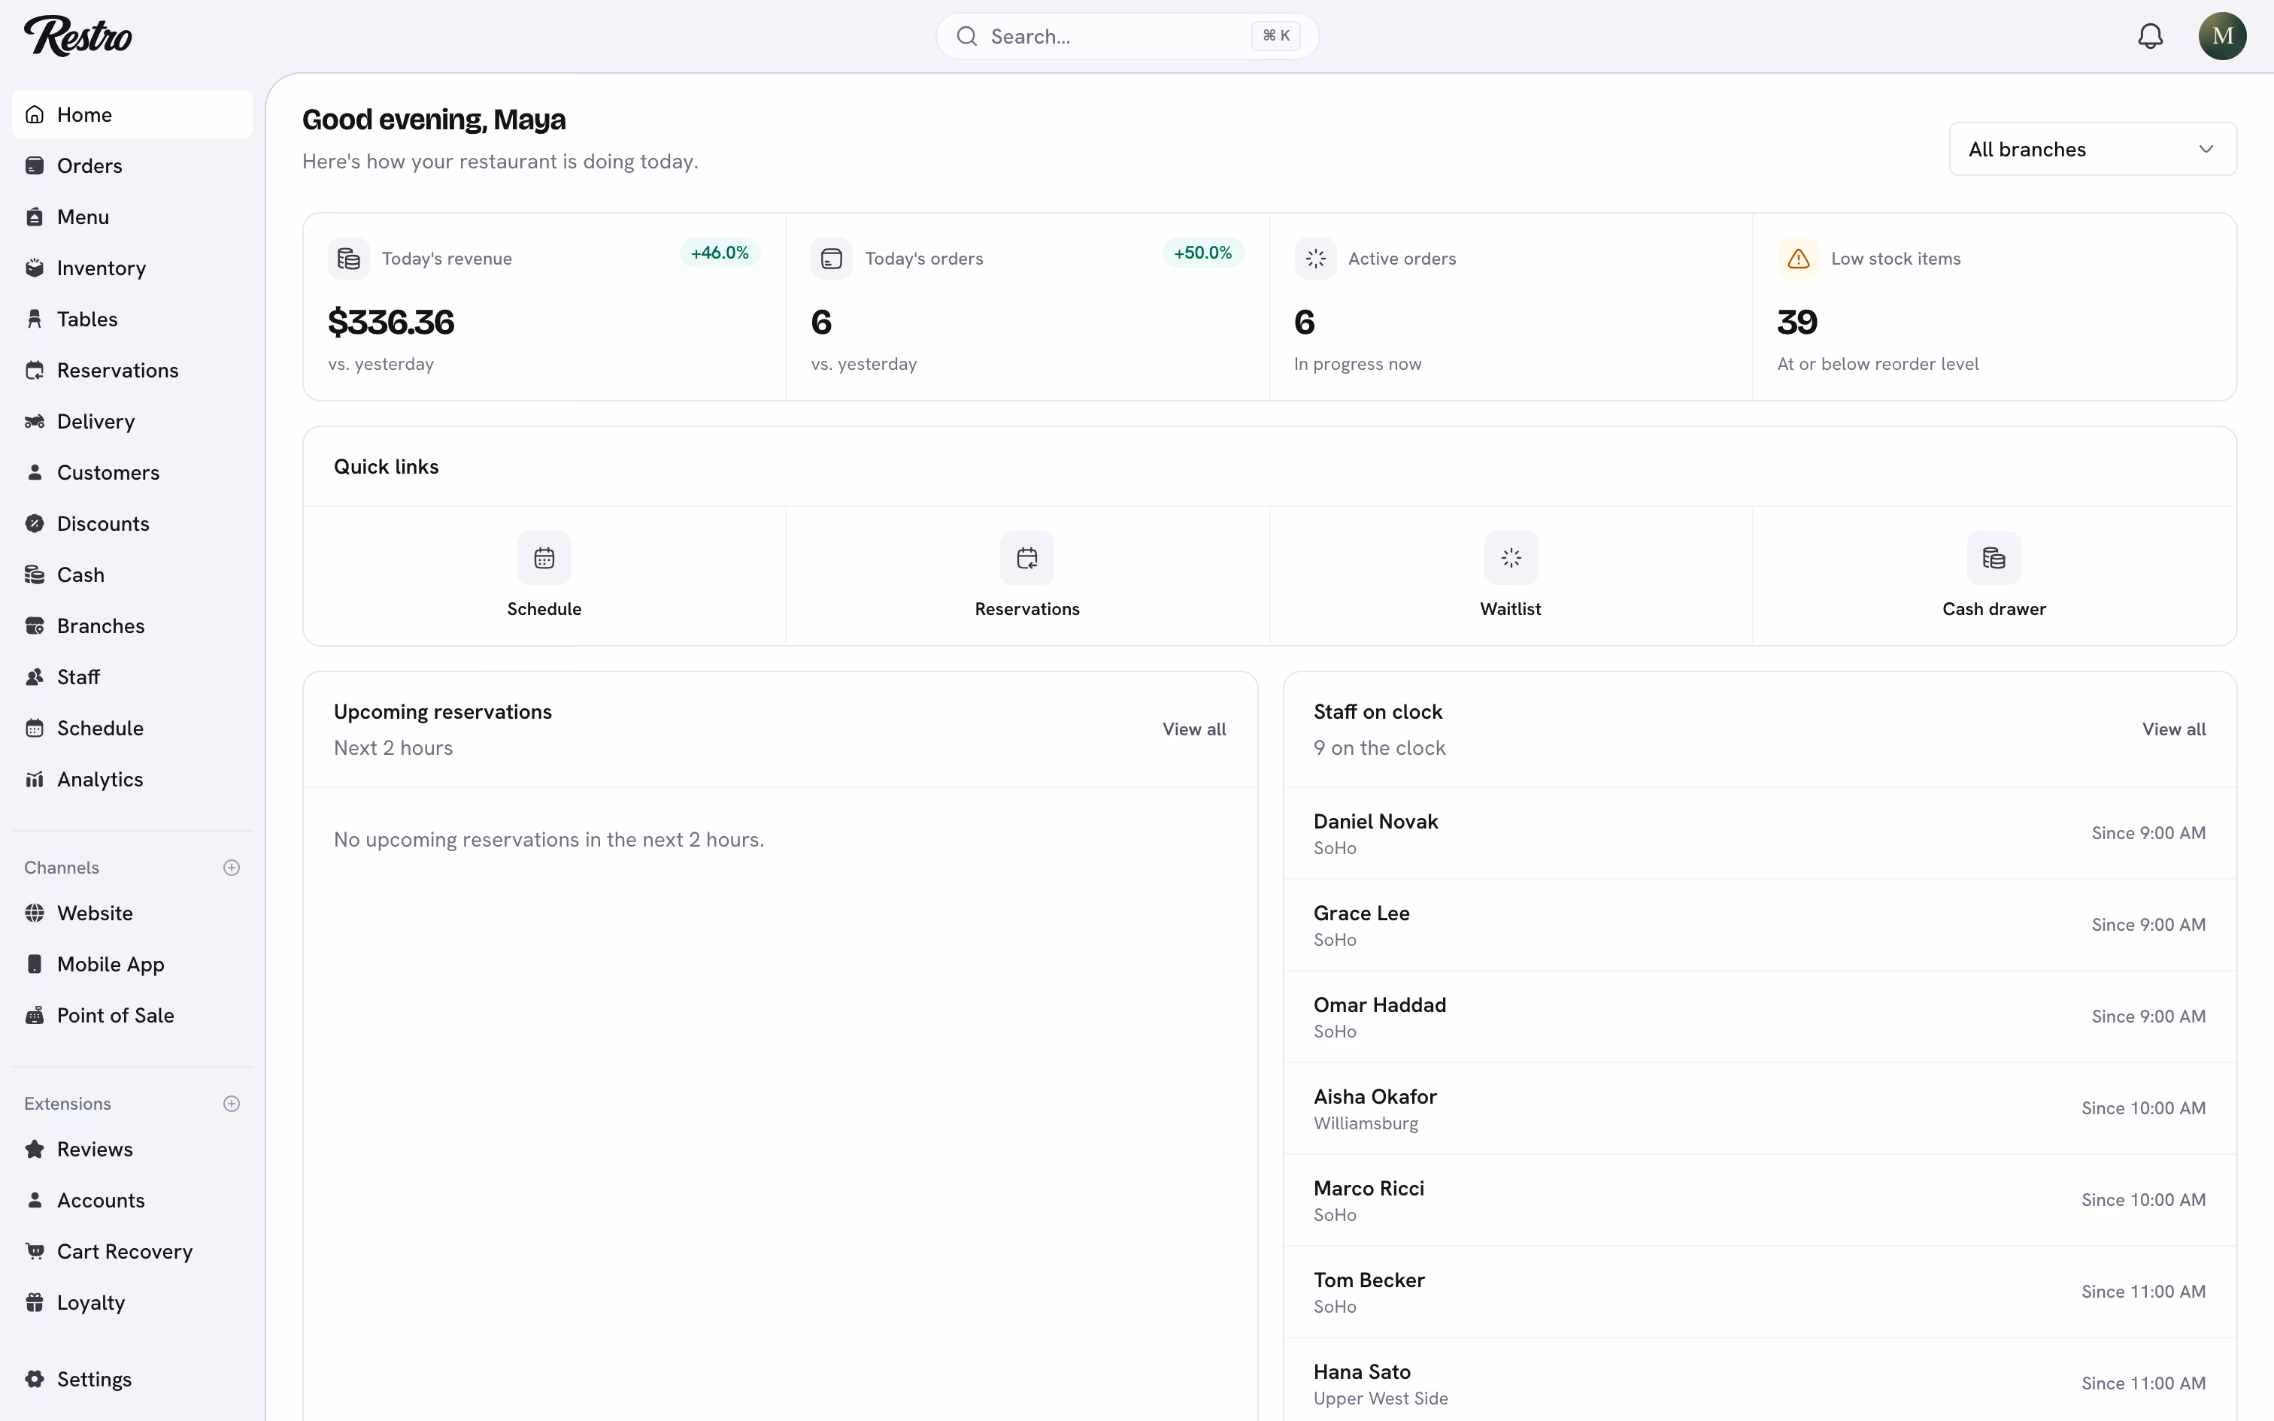This screenshot has height=1421, width=2274.
Task: Click the Schedule quick link icon
Action: tap(544, 558)
